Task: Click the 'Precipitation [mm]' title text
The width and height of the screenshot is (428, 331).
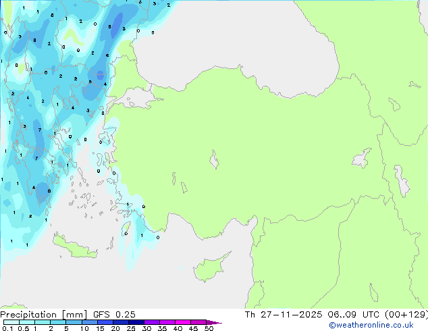Action: (x=44, y=315)
